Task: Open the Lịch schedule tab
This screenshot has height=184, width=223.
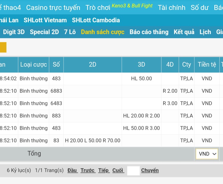Action: [205, 32]
